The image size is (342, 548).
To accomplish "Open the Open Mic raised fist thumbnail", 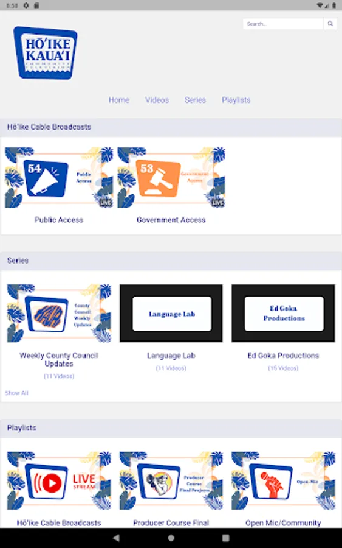I will [x=284, y=480].
